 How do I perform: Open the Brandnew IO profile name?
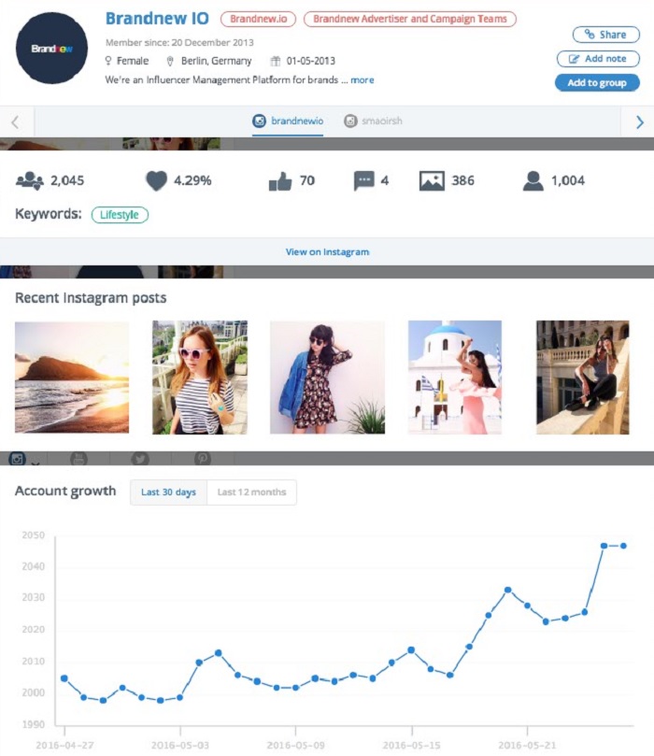pyautogui.click(x=157, y=19)
